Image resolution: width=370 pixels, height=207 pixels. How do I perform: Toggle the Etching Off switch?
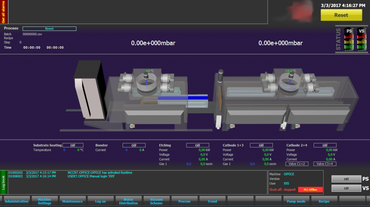pyautogui.click(x=197, y=145)
